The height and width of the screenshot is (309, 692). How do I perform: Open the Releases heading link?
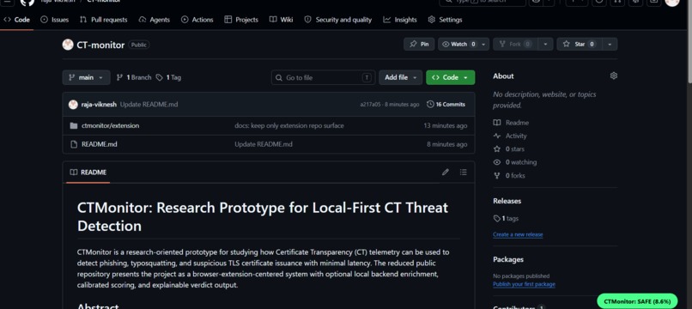pyautogui.click(x=507, y=201)
